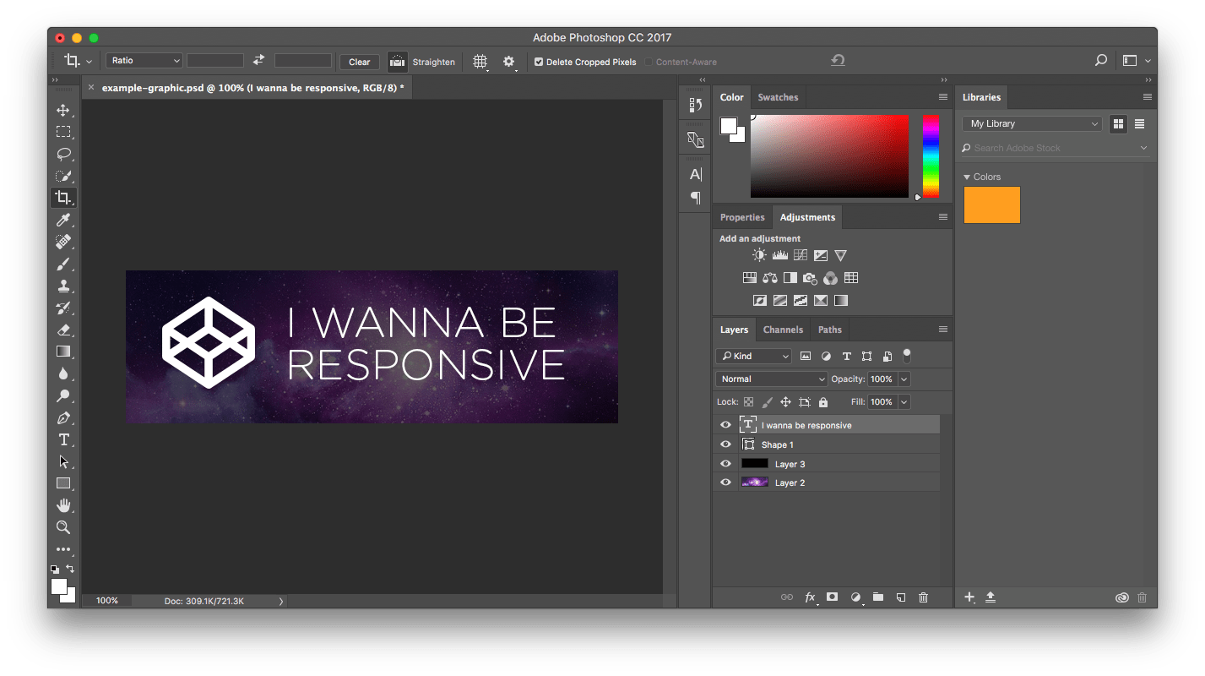Viewport: 1205px width, 676px height.
Task: Select the Move tool
Action: point(63,110)
